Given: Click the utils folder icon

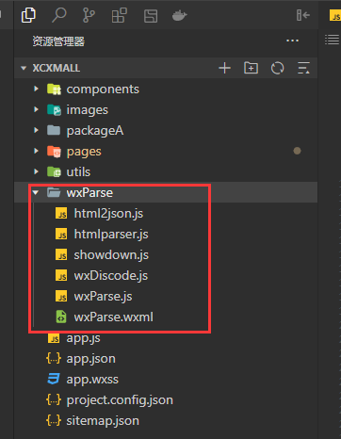Looking at the screenshot, I should click(x=54, y=172).
